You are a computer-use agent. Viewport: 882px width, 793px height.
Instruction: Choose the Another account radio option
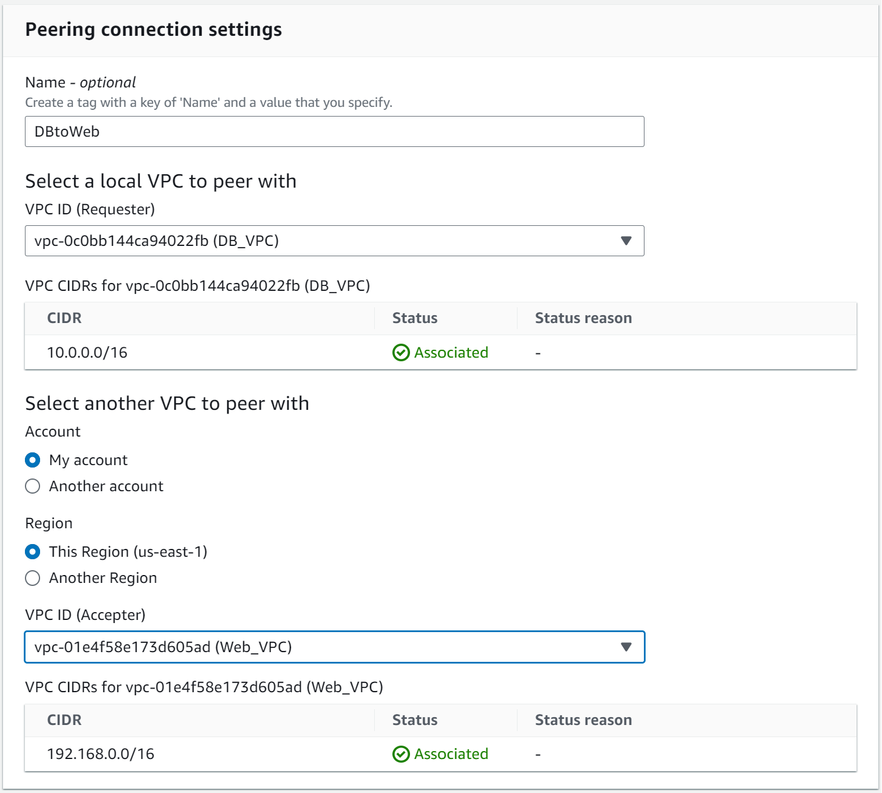(33, 486)
